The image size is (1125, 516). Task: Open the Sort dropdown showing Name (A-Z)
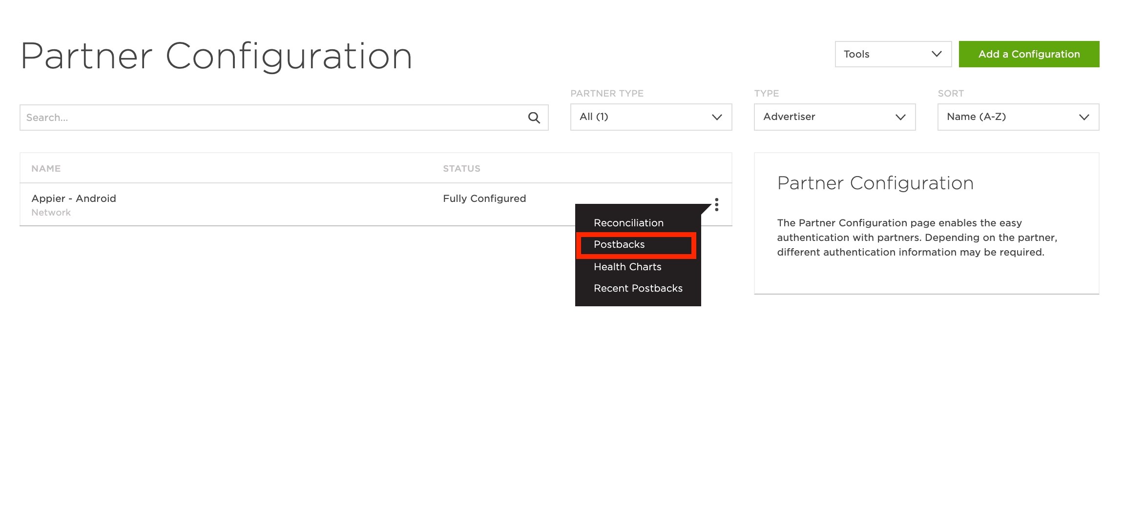coord(1018,117)
